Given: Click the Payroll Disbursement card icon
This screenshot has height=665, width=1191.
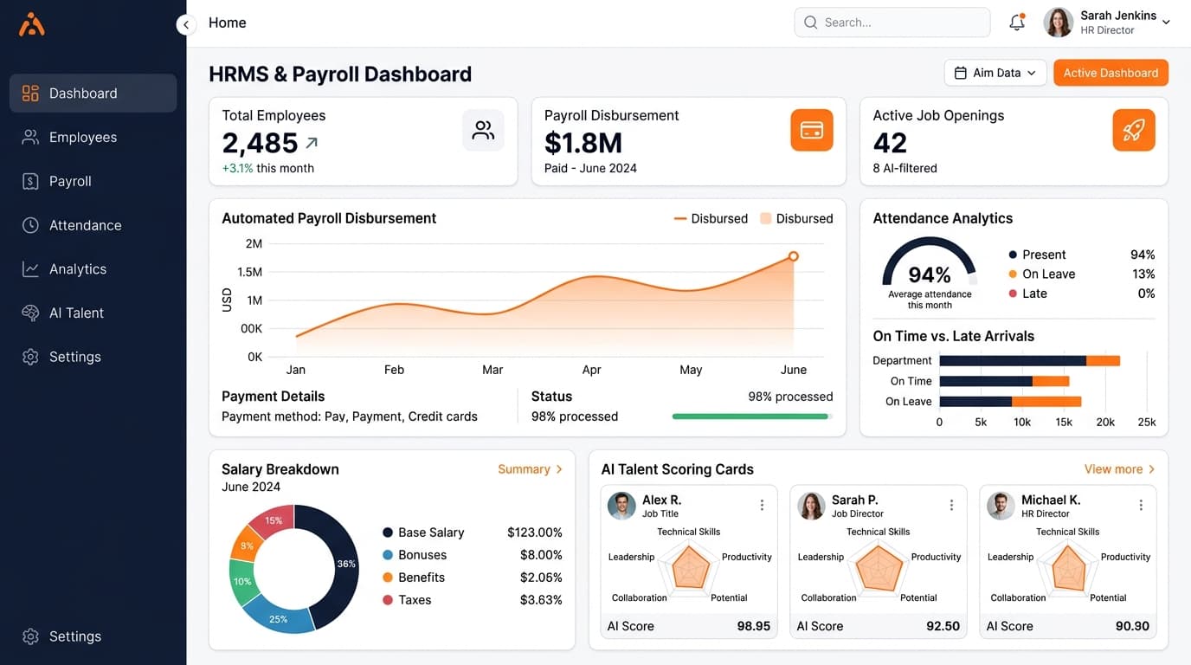Looking at the screenshot, I should click(812, 131).
